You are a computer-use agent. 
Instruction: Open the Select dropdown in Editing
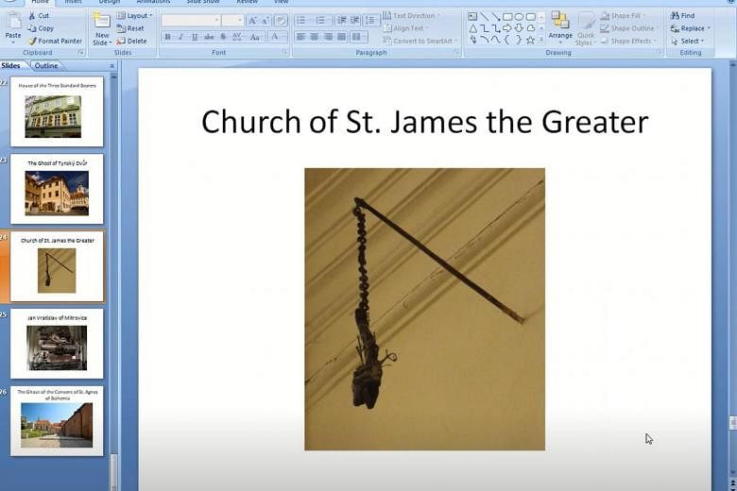pyautogui.click(x=688, y=42)
